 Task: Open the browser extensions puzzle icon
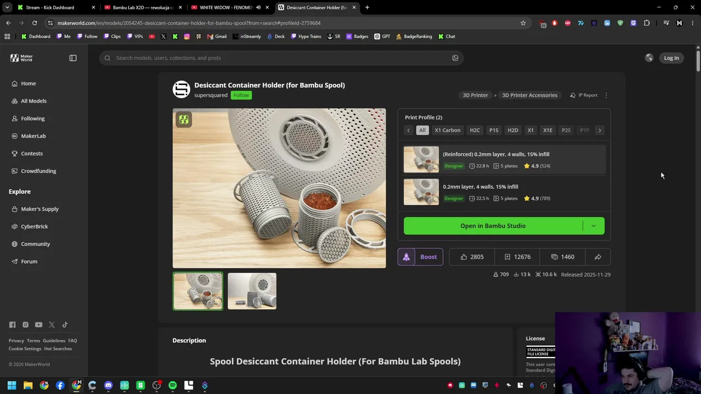(647, 23)
